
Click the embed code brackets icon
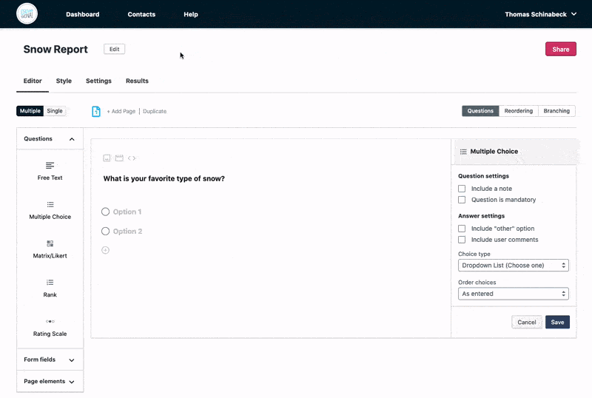(x=132, y=158)
